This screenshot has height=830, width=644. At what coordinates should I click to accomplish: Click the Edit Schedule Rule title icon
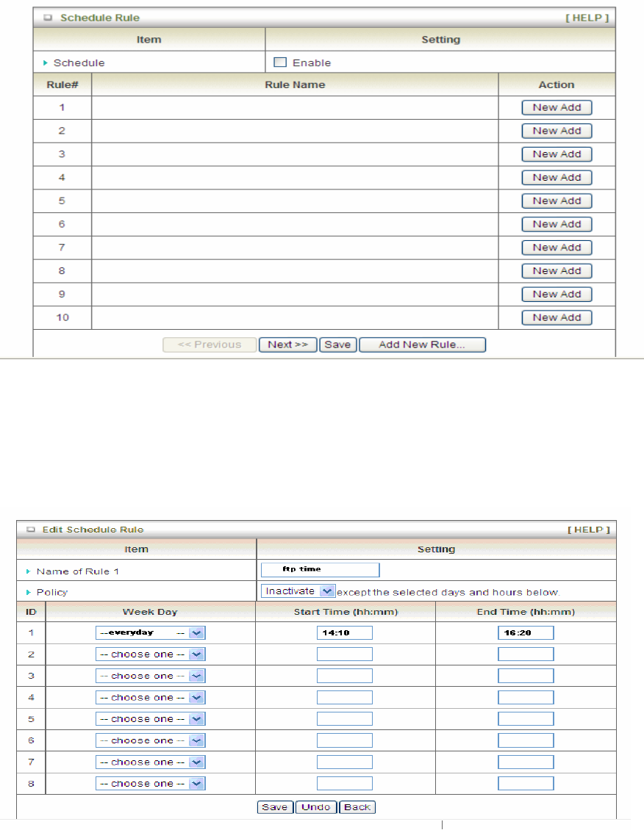click(31, 530)
